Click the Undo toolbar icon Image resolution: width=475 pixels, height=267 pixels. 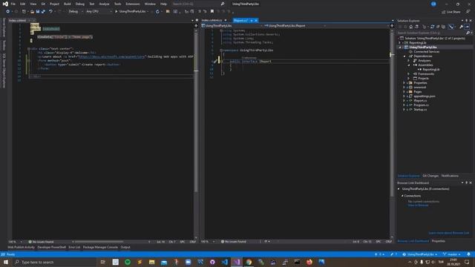click(50, 12)
